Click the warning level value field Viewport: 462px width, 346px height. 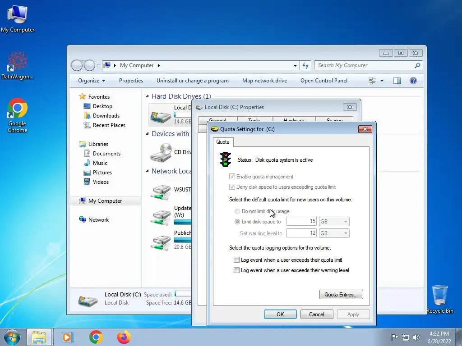pyautogui.click(x=301, y=233)
